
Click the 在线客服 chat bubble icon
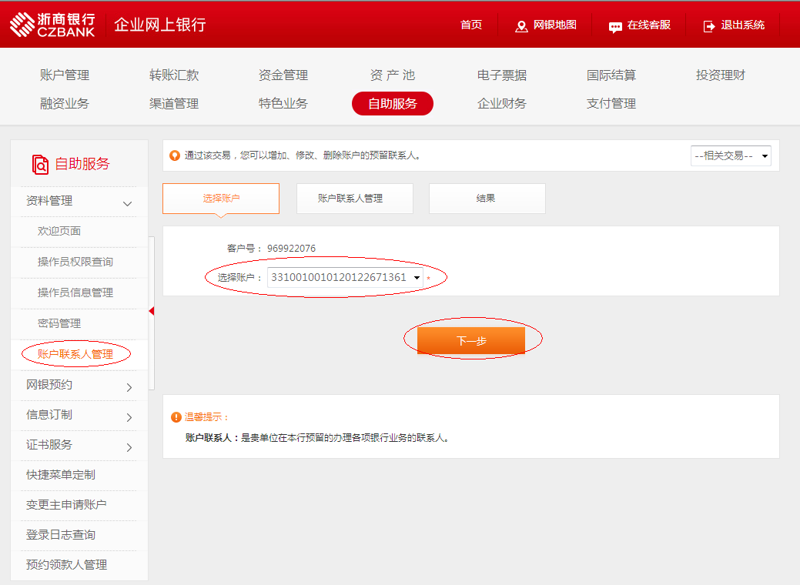coord(615,26)
